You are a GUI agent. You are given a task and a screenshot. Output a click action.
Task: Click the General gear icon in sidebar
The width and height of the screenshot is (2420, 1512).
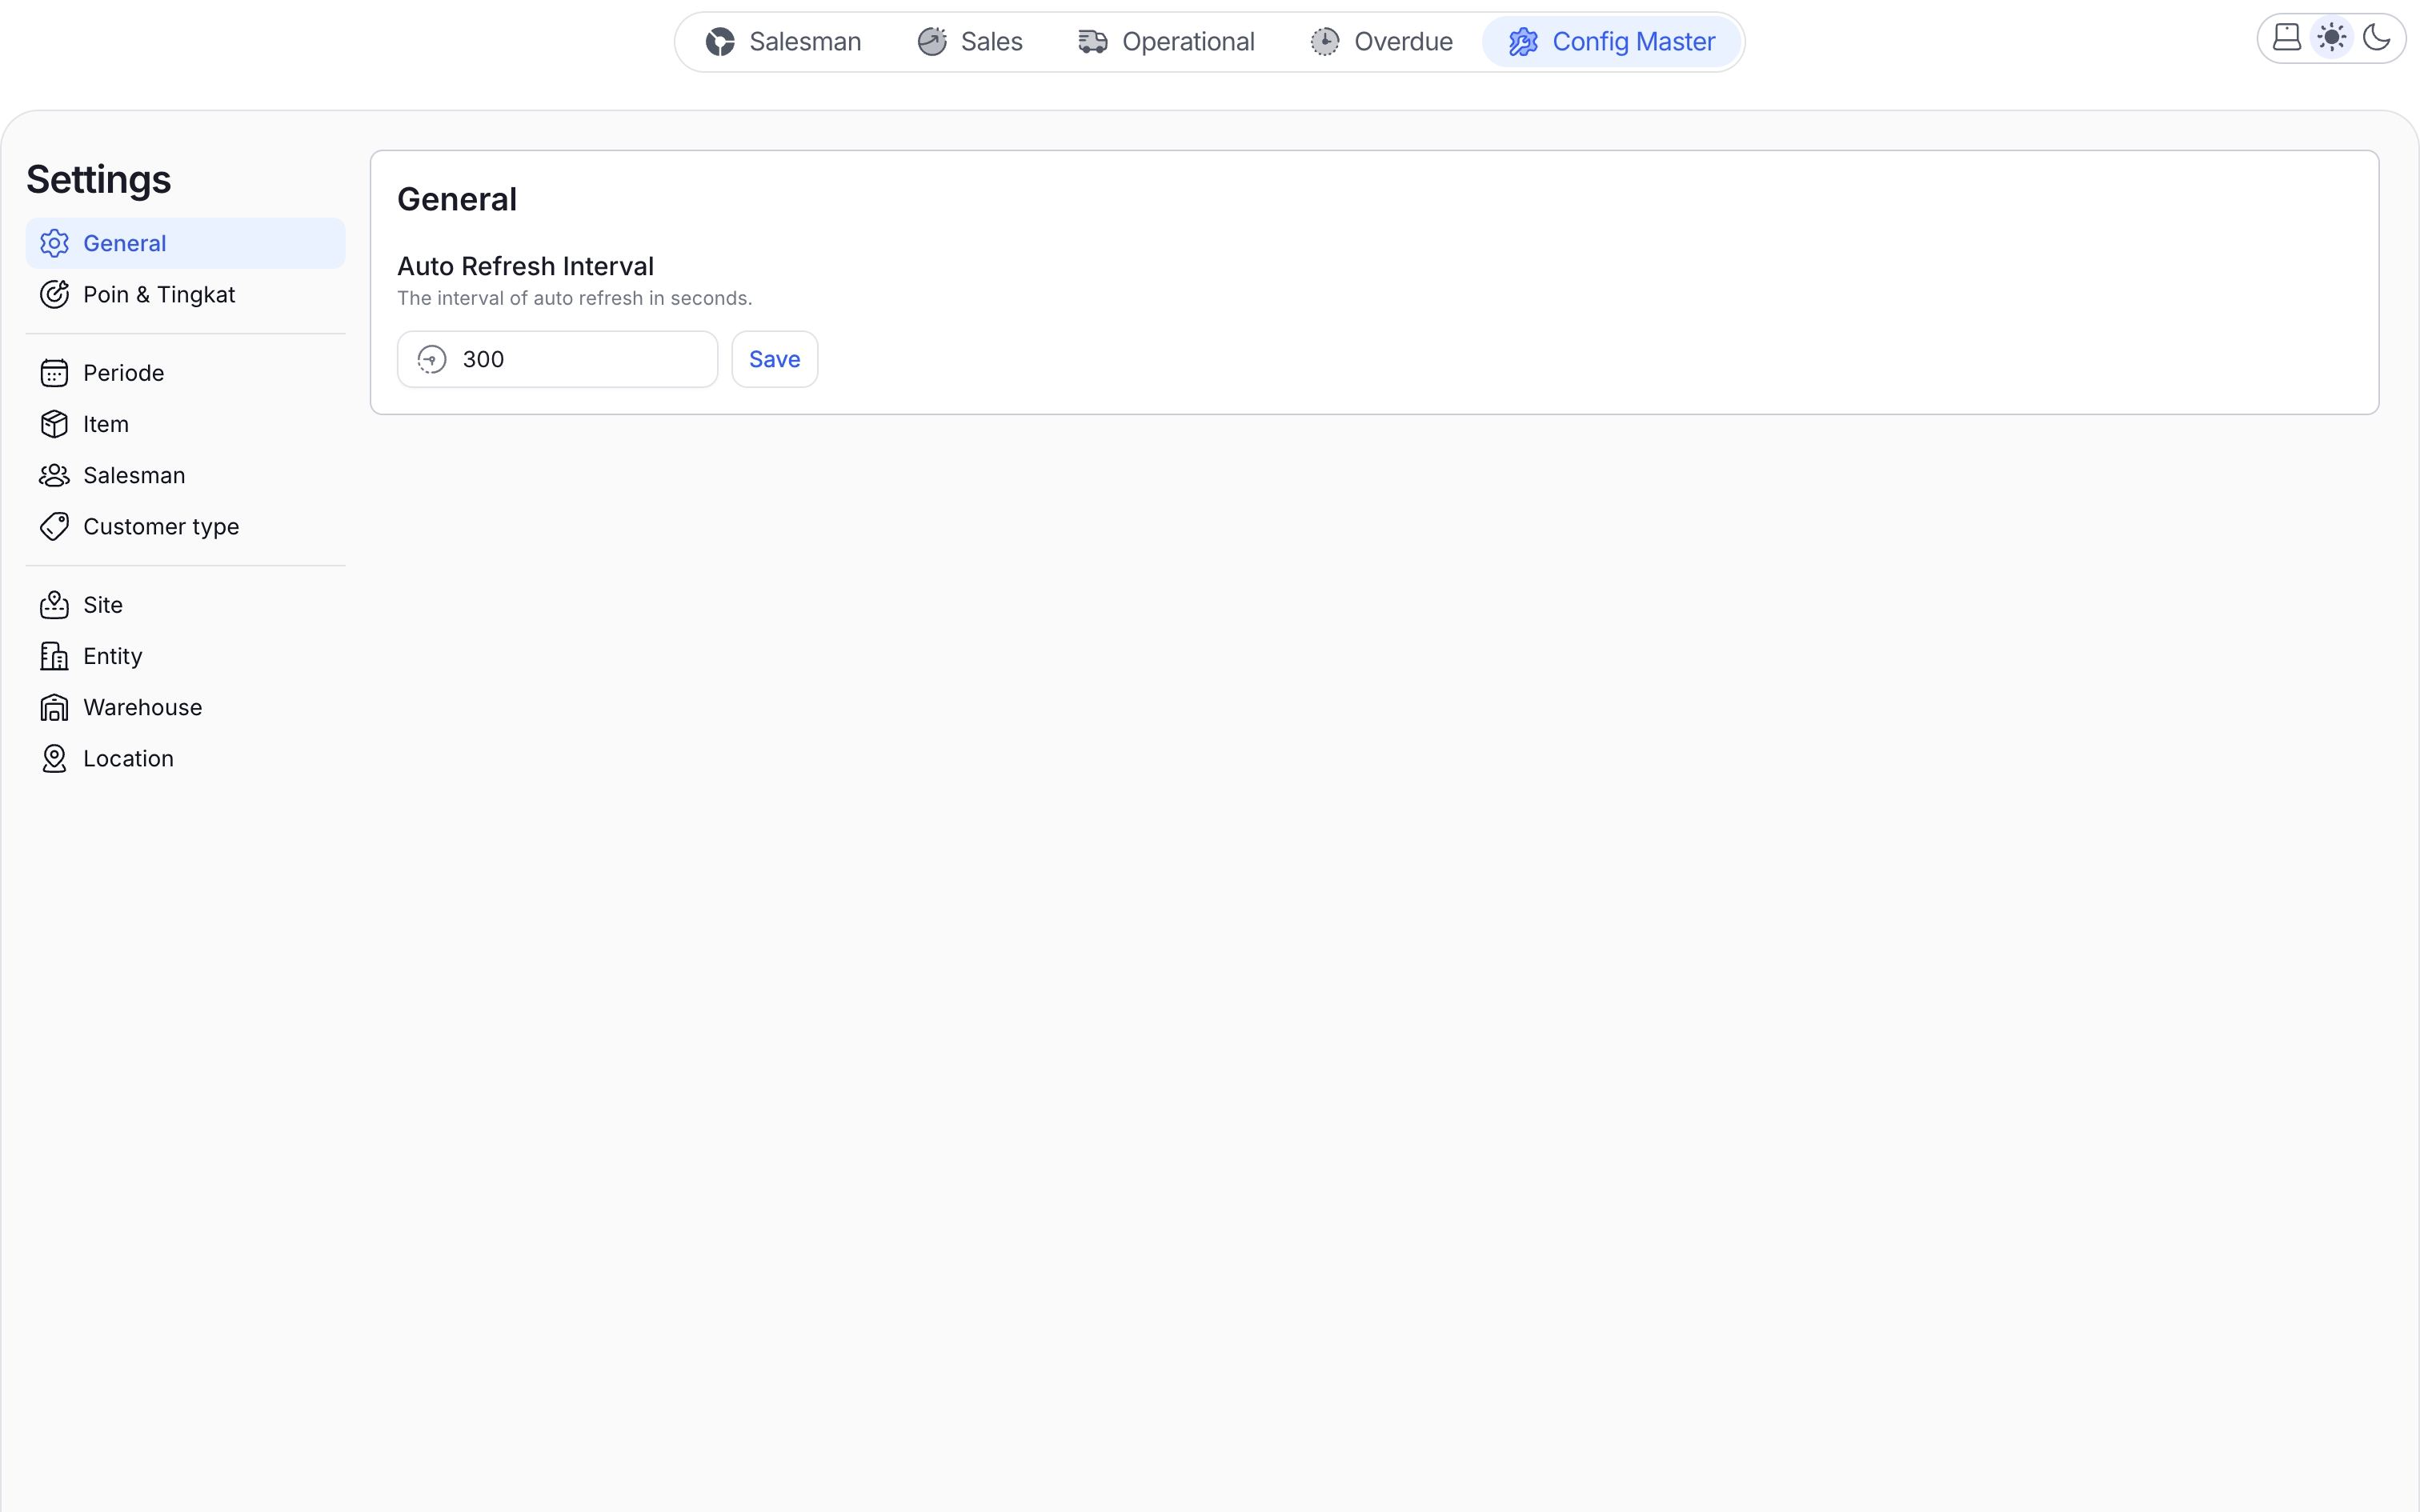click(x=54, y=243)
